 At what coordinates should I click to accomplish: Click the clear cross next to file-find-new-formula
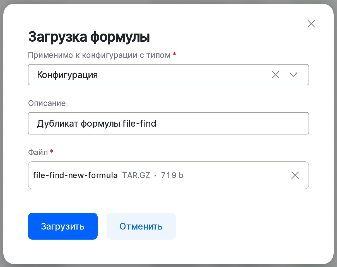[x=295, y=175]
